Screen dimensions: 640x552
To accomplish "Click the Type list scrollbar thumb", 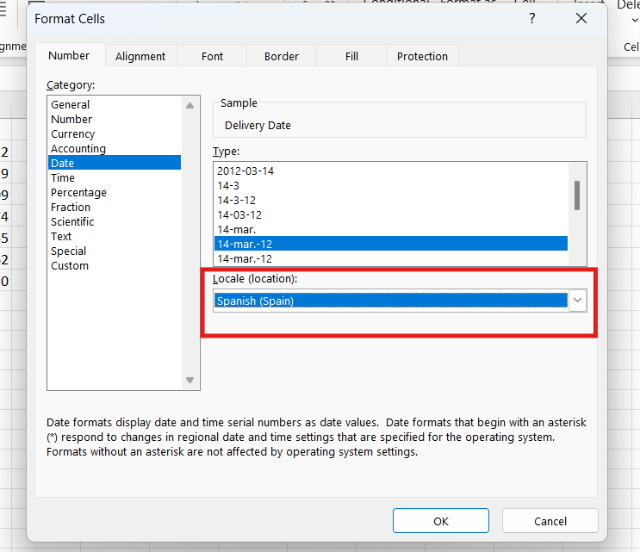I will [577, 195].
